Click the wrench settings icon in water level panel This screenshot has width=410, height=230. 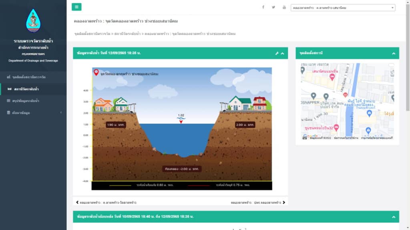click(x=277, y=53)
